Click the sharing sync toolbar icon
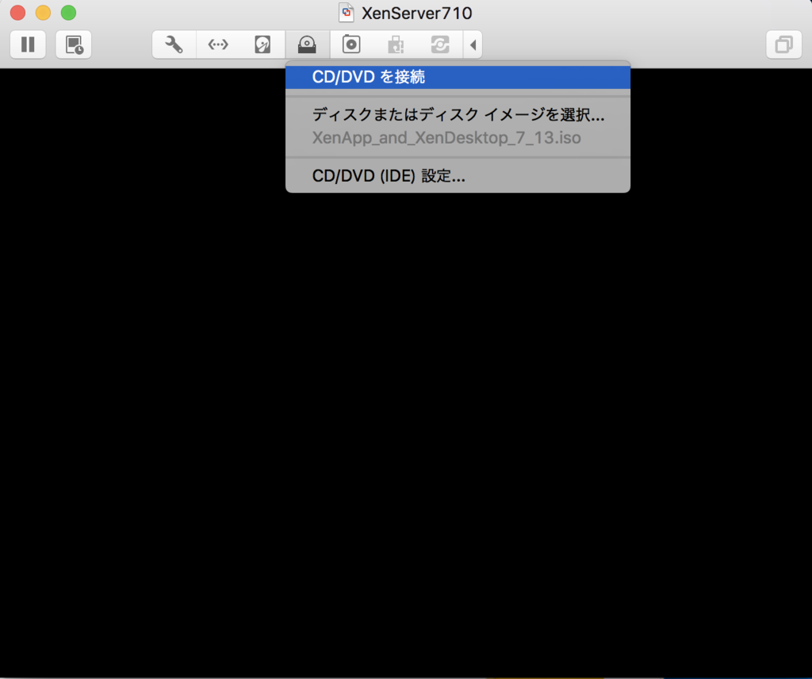The image size is (812, 679). (440, 44)
